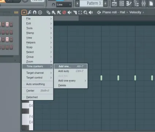Choose Add one... time marker
The height and width of the screenshot is (132, 155).
(x=71, y=66)
